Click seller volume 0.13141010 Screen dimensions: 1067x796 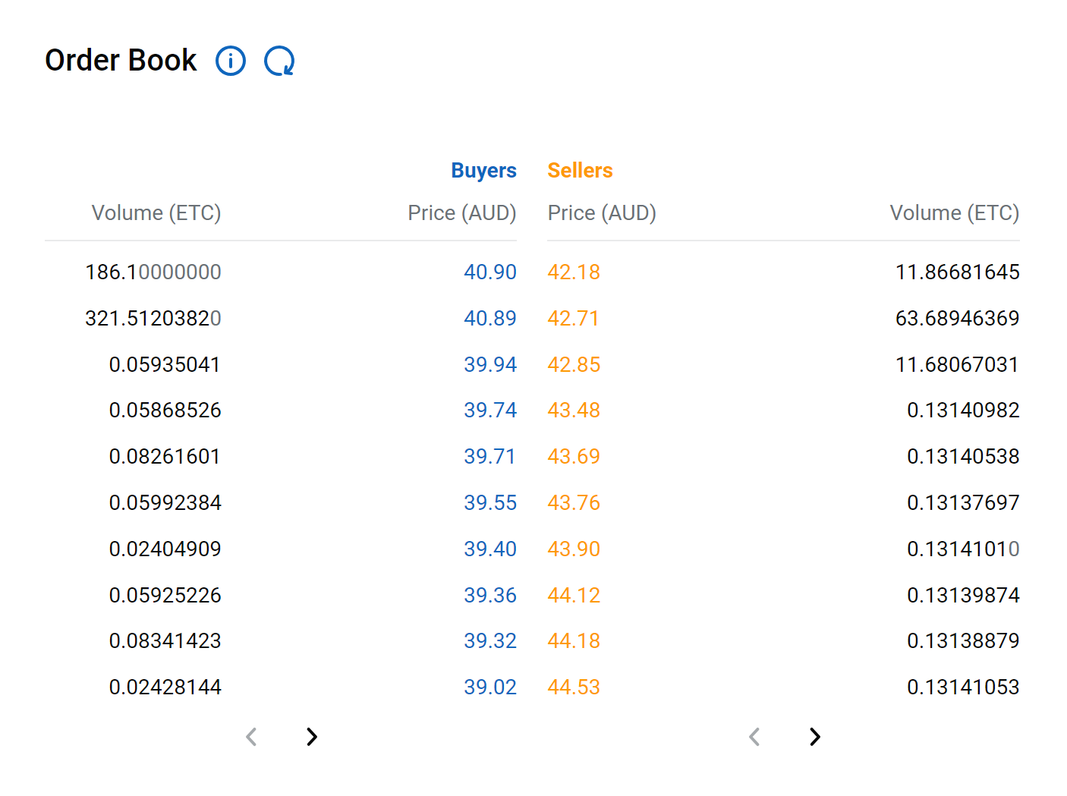tap(963, 549)
